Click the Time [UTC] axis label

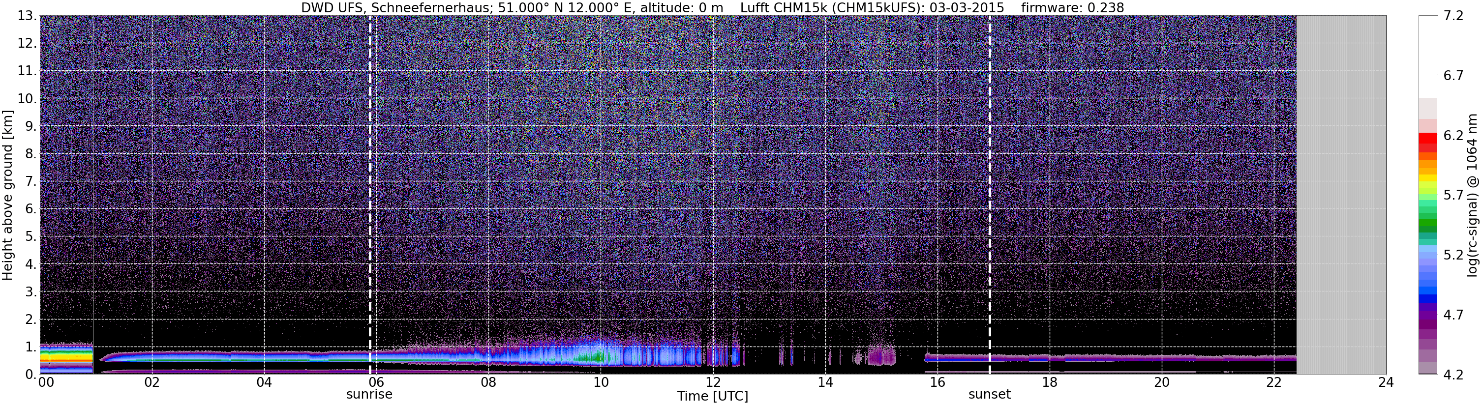(x=712, y=396)
